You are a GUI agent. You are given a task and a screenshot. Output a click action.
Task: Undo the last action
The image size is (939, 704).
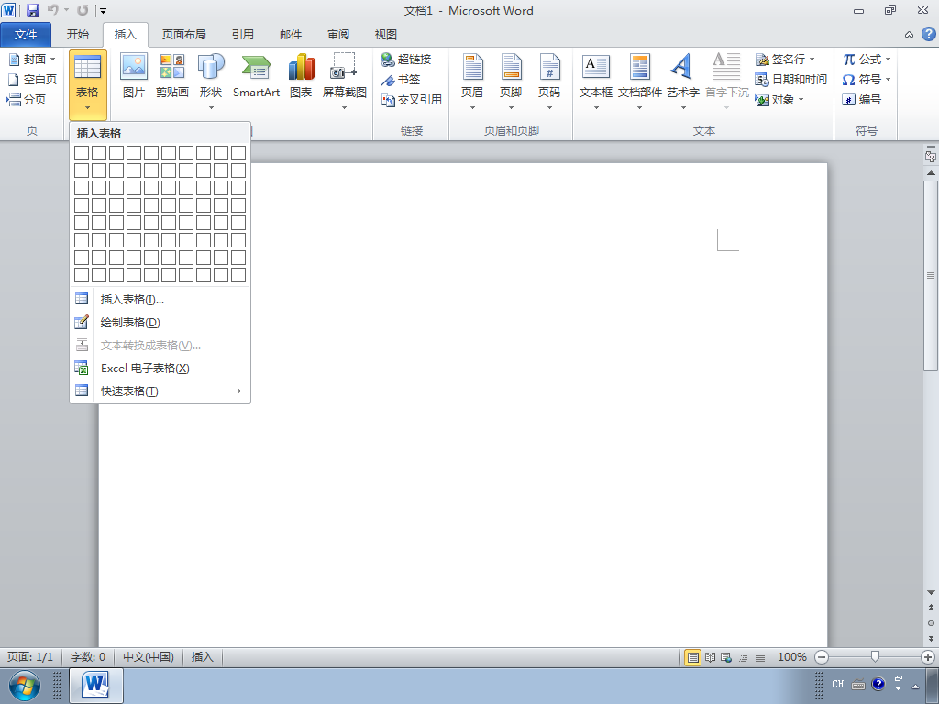pos(53,10)
